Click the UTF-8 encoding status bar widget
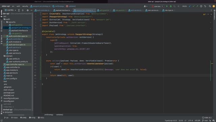Screen dimensions: 216x122 click(x=190, y=121)
